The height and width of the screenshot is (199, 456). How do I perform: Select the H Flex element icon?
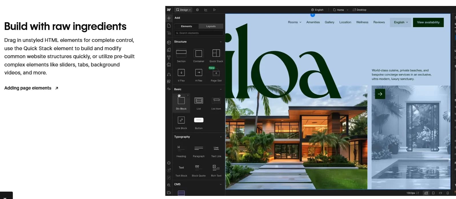199,72
